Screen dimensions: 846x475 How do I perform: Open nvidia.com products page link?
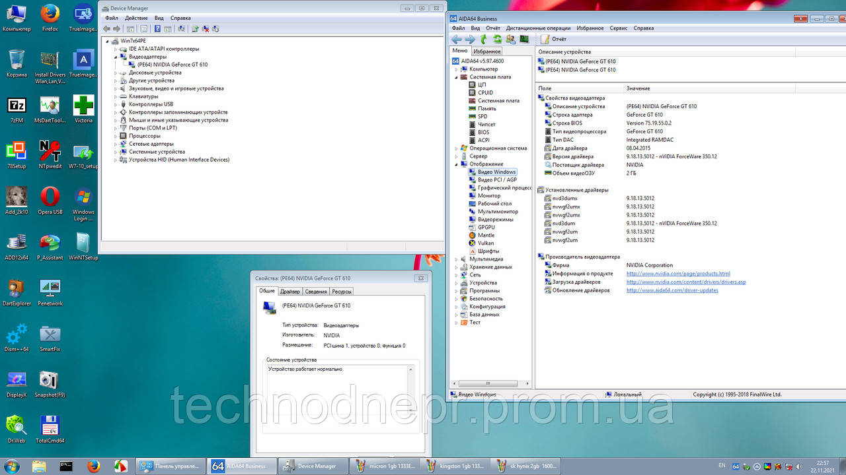(678, 274)
